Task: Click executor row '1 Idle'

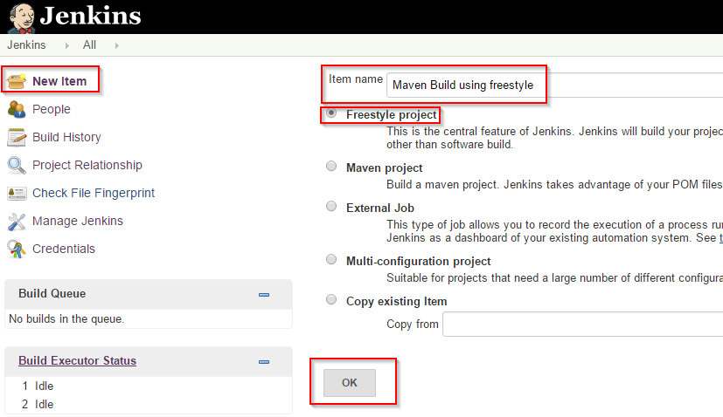Action: 38,386
